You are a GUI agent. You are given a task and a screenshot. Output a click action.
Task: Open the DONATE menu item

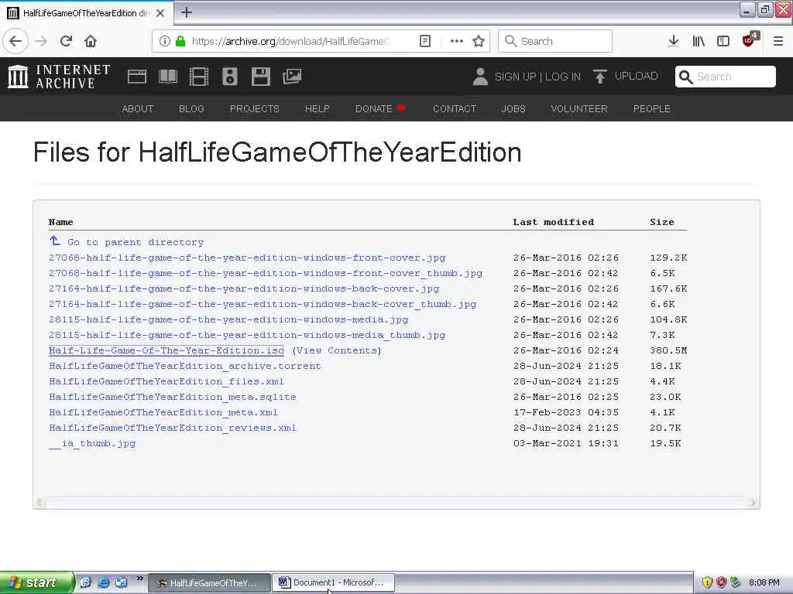379,108
